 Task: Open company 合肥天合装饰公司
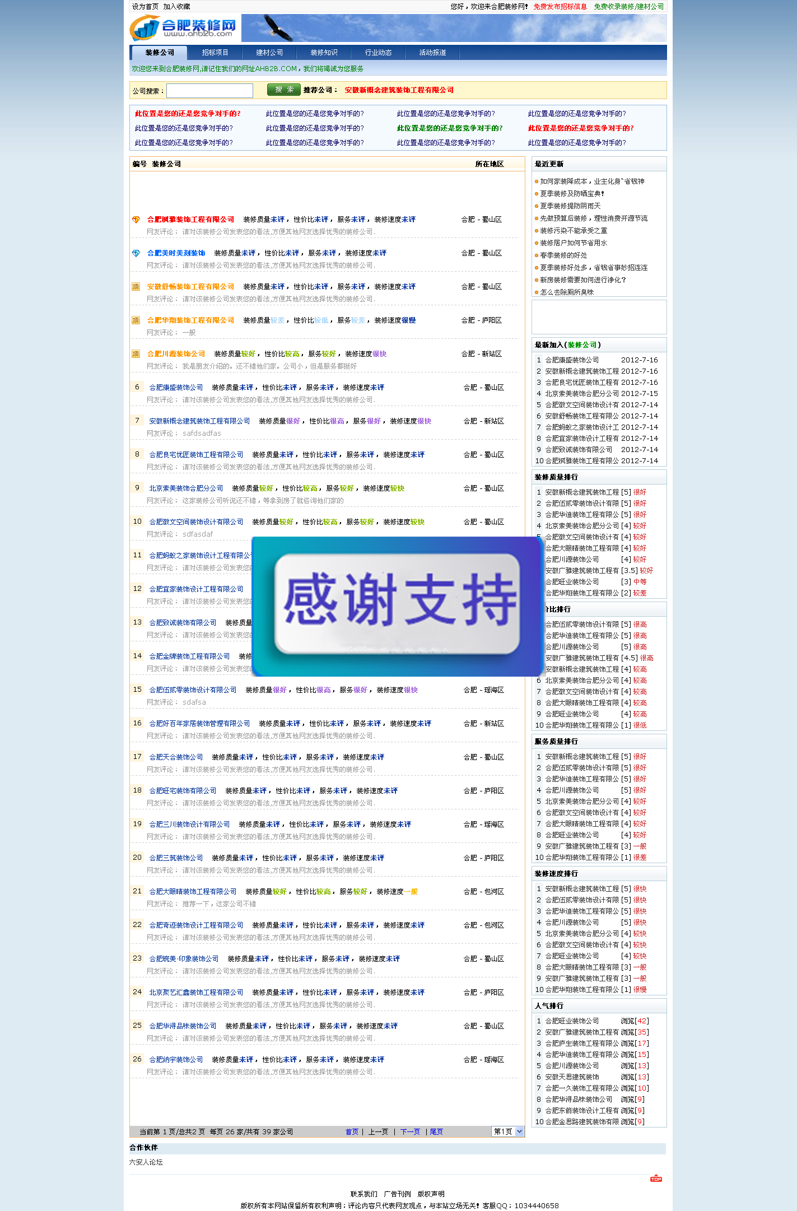176,757
